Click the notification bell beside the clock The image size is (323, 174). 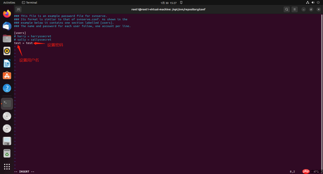click(x=181, y=3)
